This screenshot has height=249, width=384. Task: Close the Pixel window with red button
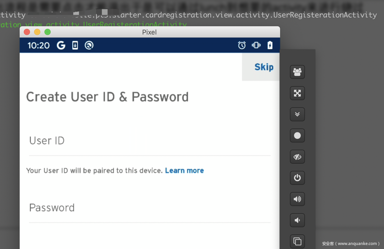pos(27,32)
